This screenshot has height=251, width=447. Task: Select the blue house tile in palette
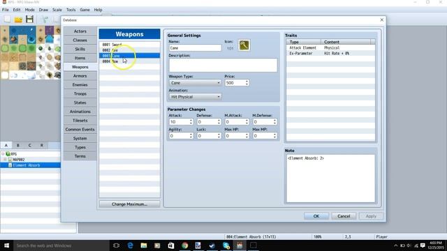[x=49, y=39]
